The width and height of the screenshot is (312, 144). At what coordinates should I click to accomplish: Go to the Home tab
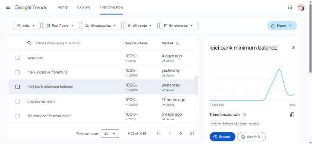pos(62,8)
